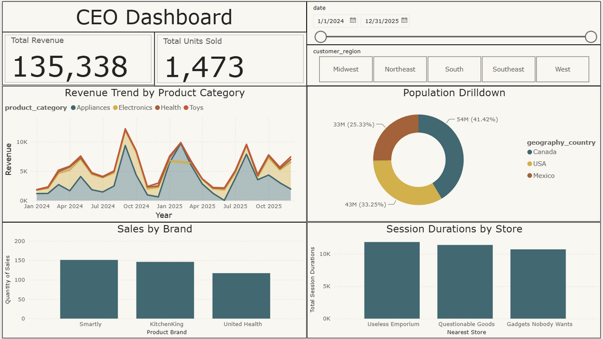
Task: Click the geography_country legend title
Action: coord(561,142)
